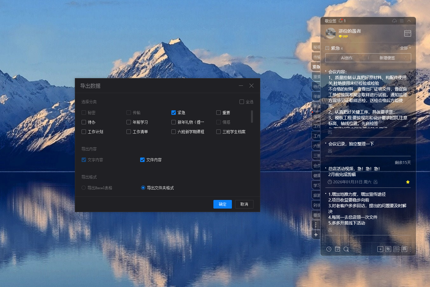Screen dimensions: 430x287
Task: Check the 重要 category checkbox
Action: (x=219, y=112)
